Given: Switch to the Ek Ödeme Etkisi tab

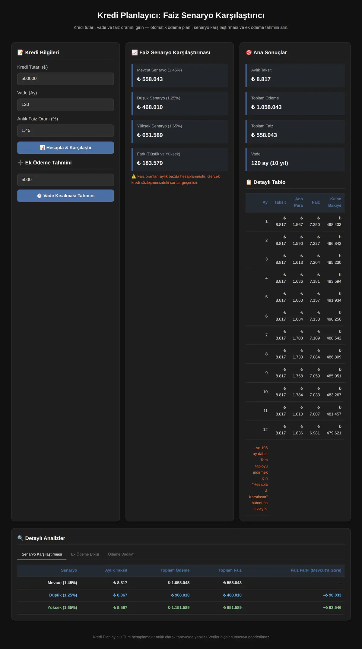Looking at the screenshot, I should [x=85, y=554].
